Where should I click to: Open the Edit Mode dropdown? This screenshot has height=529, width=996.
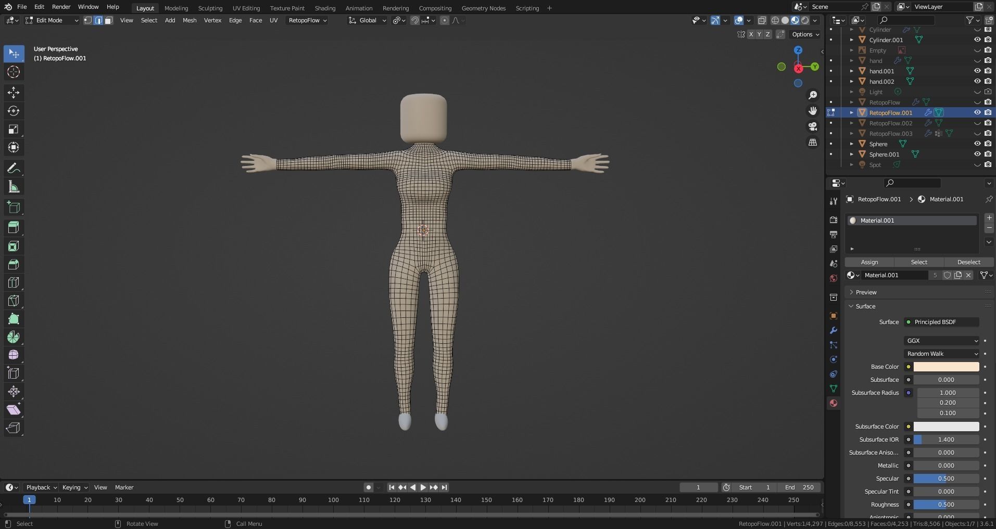click(x=52, y=20)
